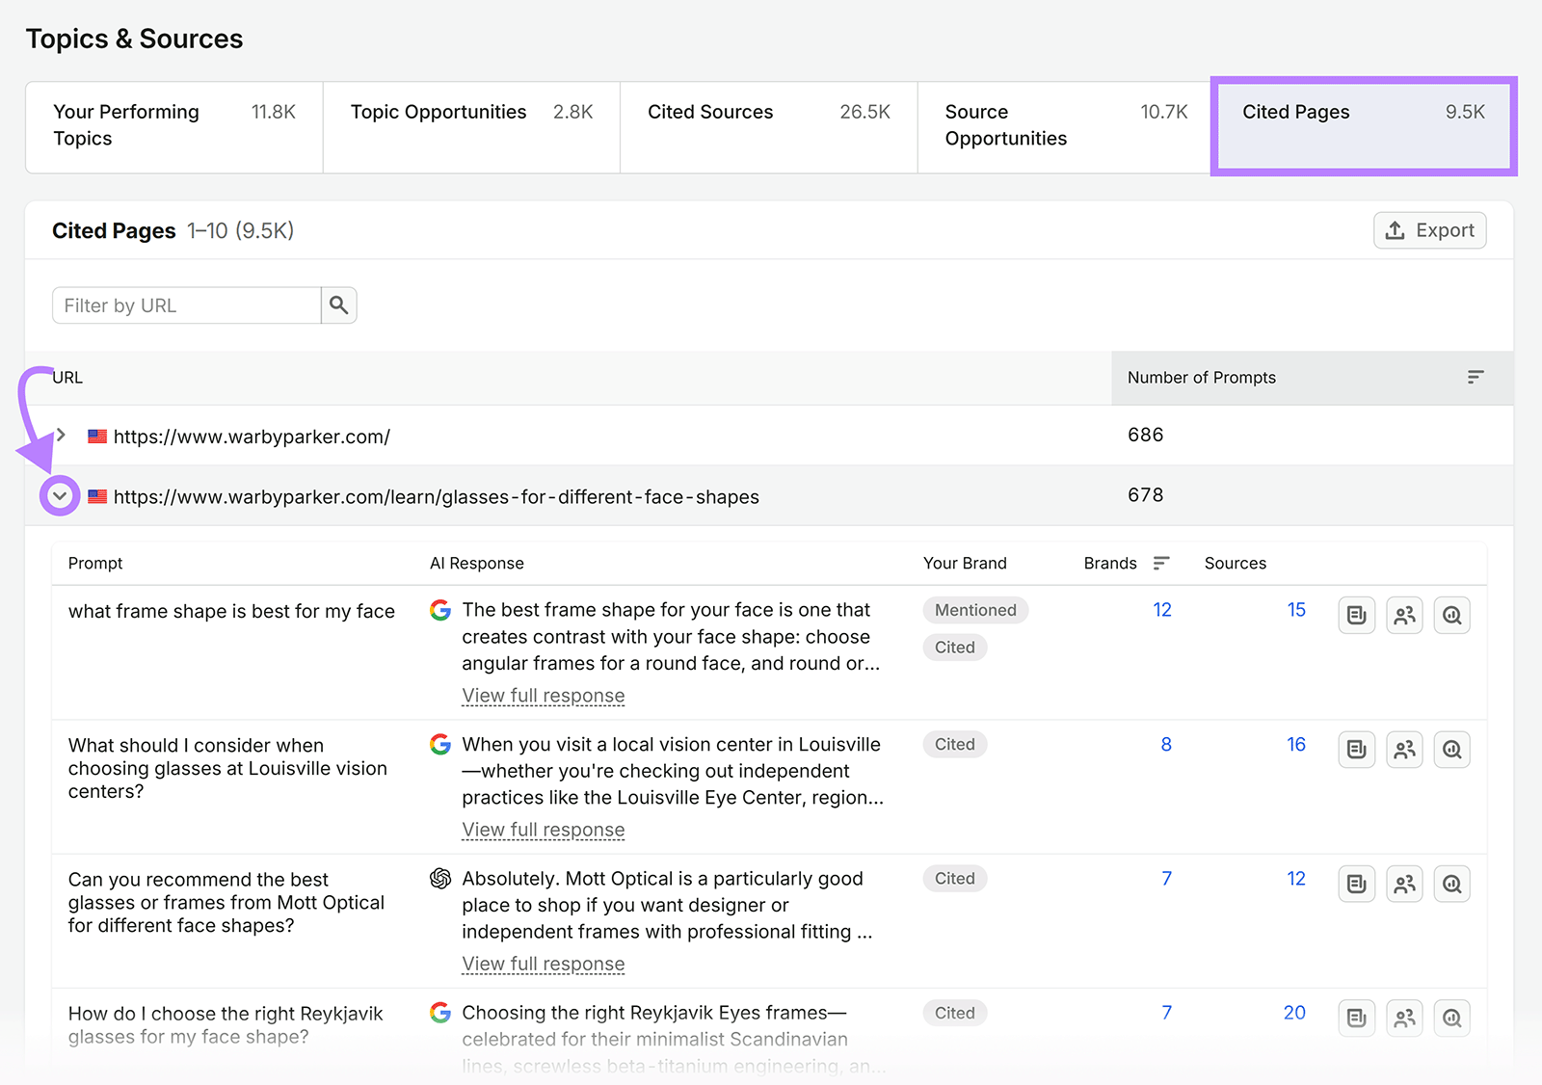The height and width of the screenshot is (1085, 1542).
Task: Select the Source Opportunities tab
Action: click(x=1066, y=127)
